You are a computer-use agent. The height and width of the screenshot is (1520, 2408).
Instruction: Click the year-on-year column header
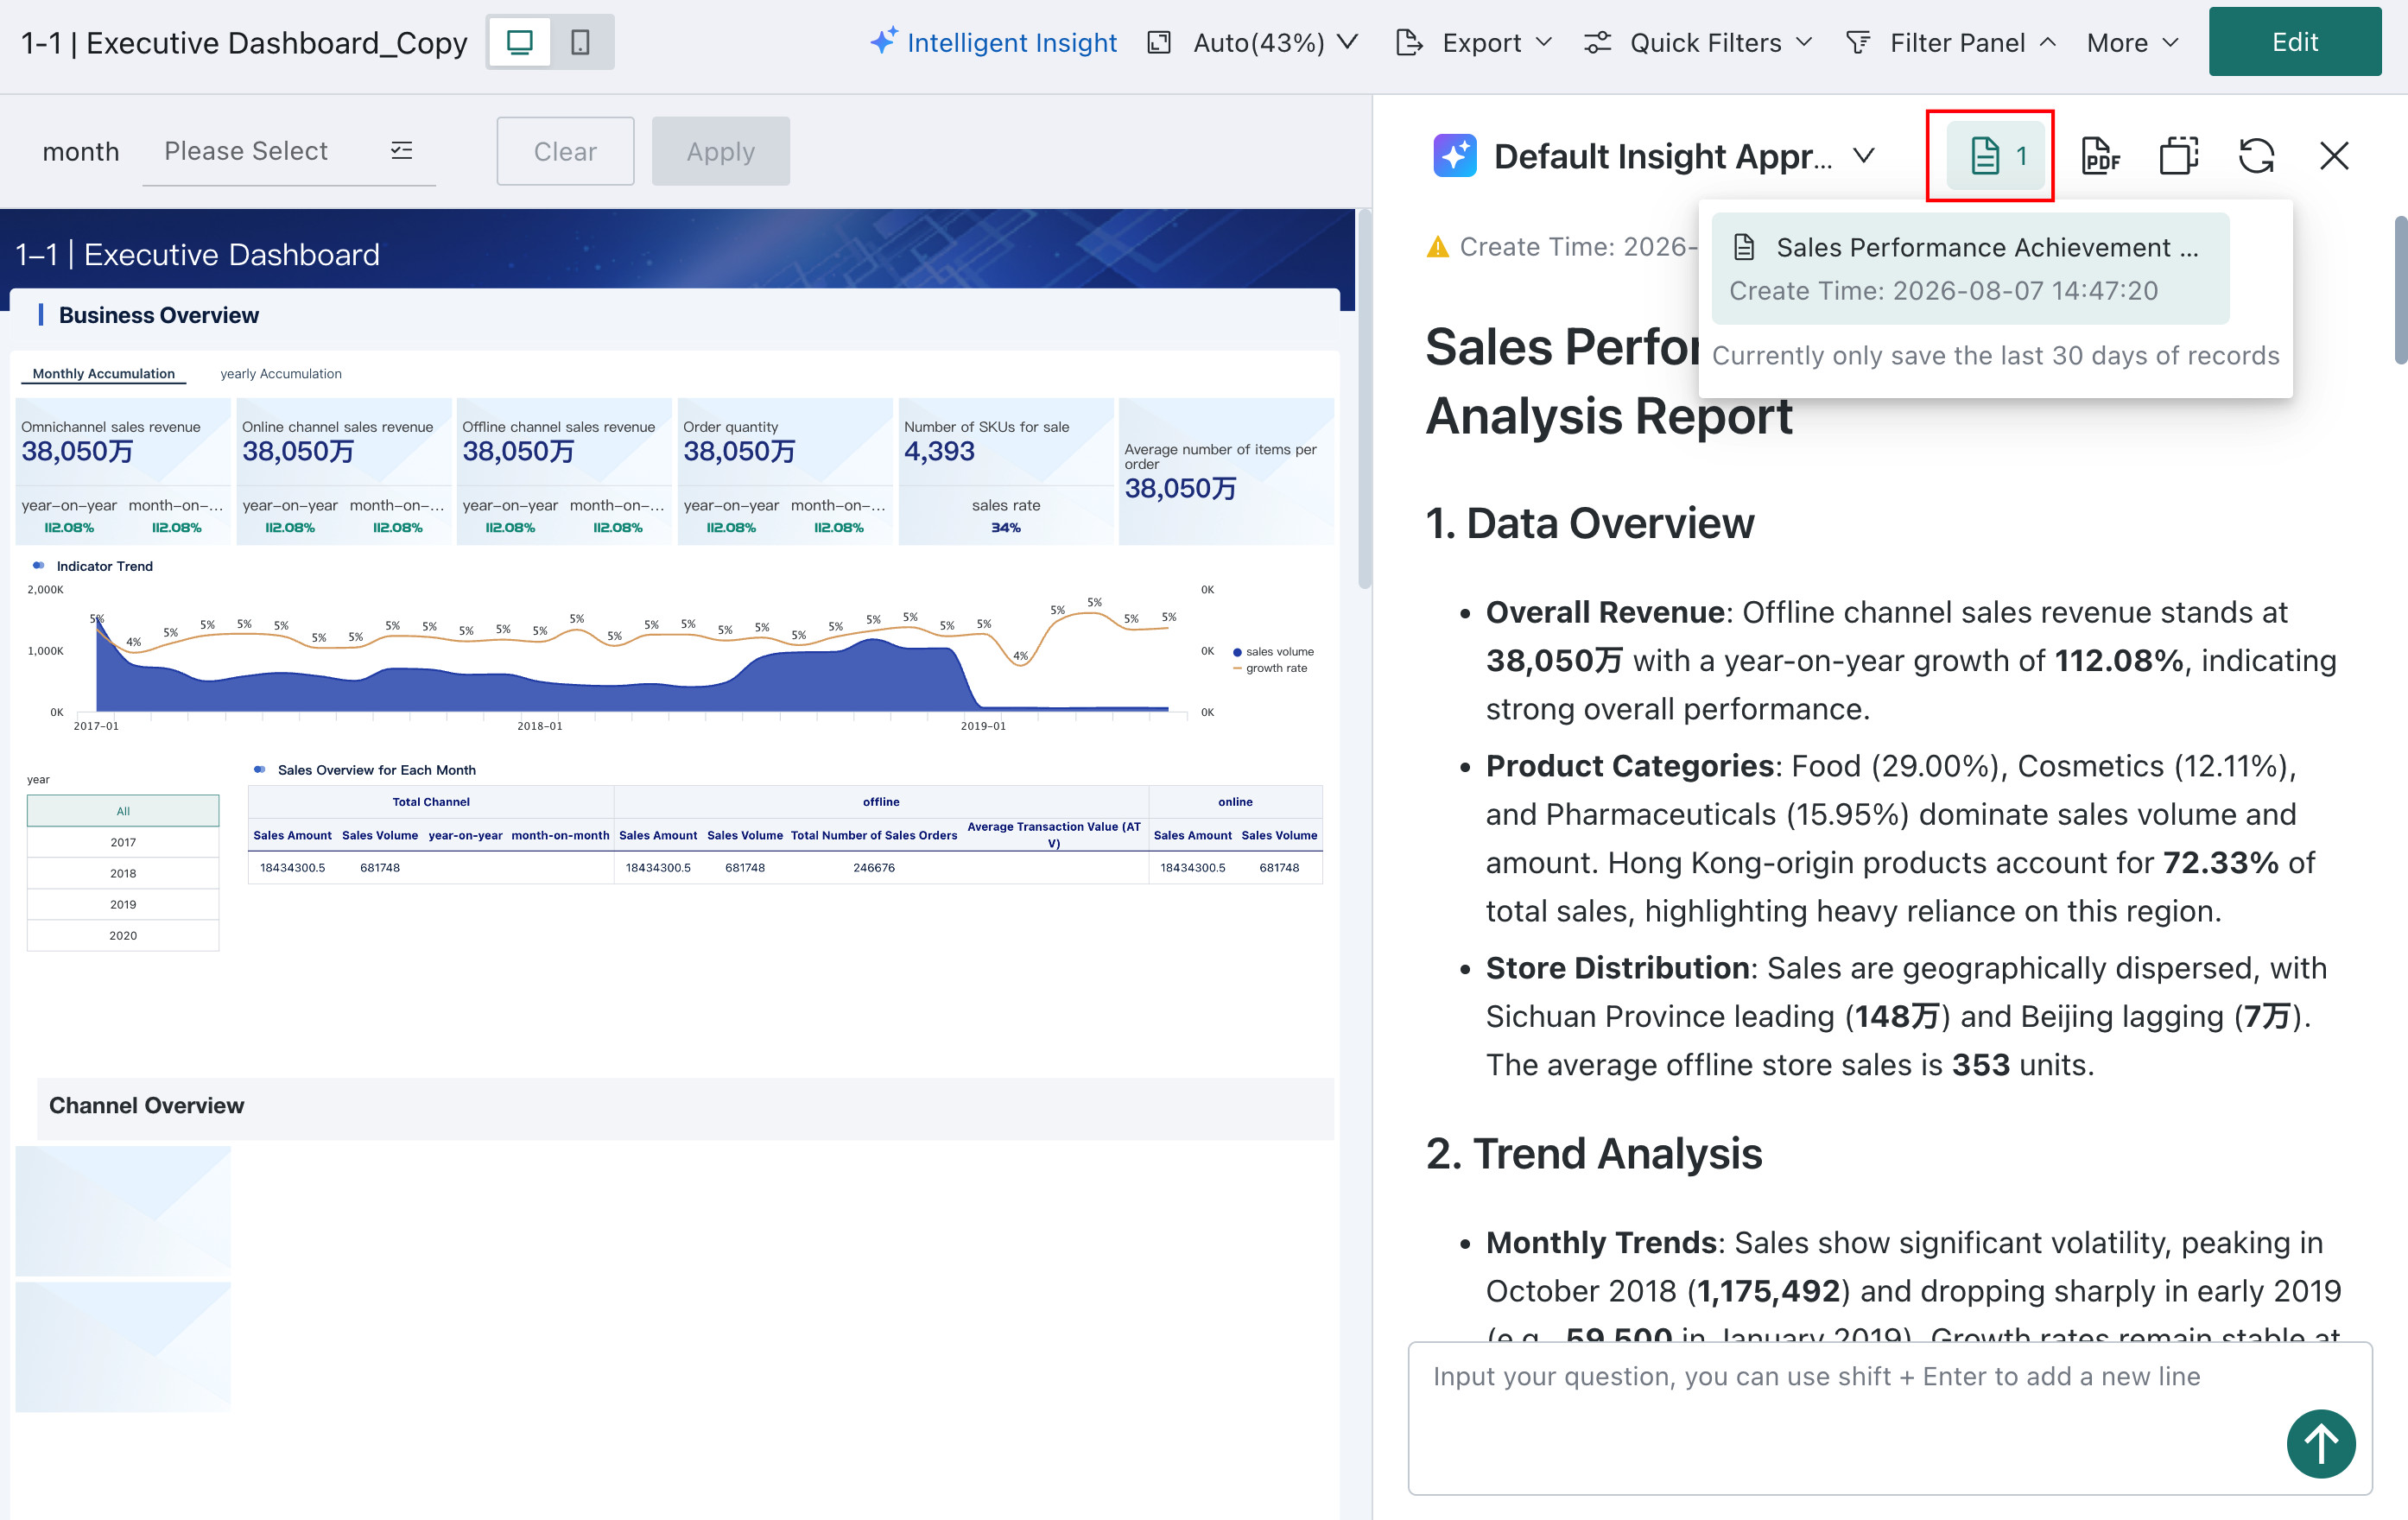click(x=465, y=835)
